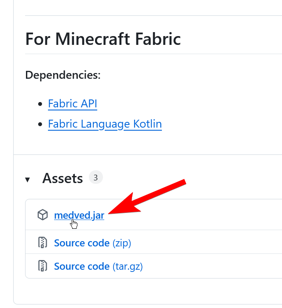The image size is (282, 308).
Task: Collapse the Assets section using the triangle
Action: 27,180
